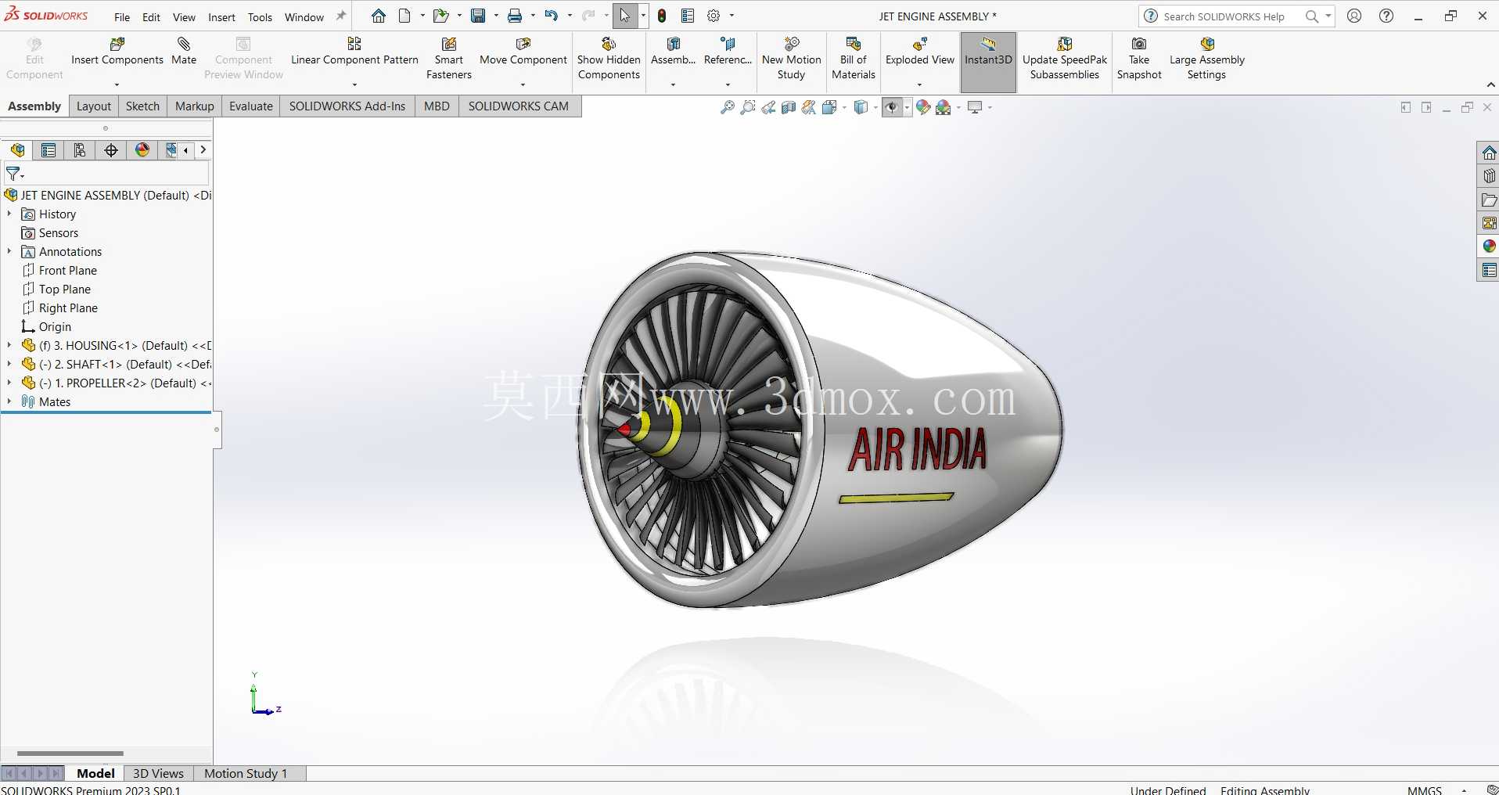Open File Properties list icon

[688, 16]
